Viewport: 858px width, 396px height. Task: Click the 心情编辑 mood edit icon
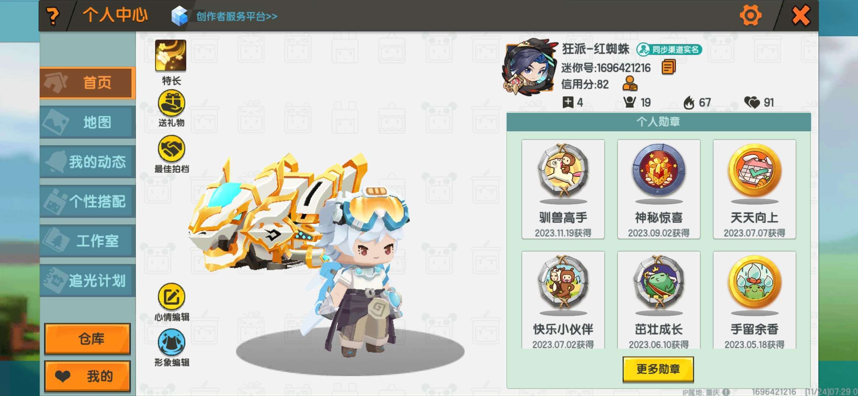coord(171,297)
